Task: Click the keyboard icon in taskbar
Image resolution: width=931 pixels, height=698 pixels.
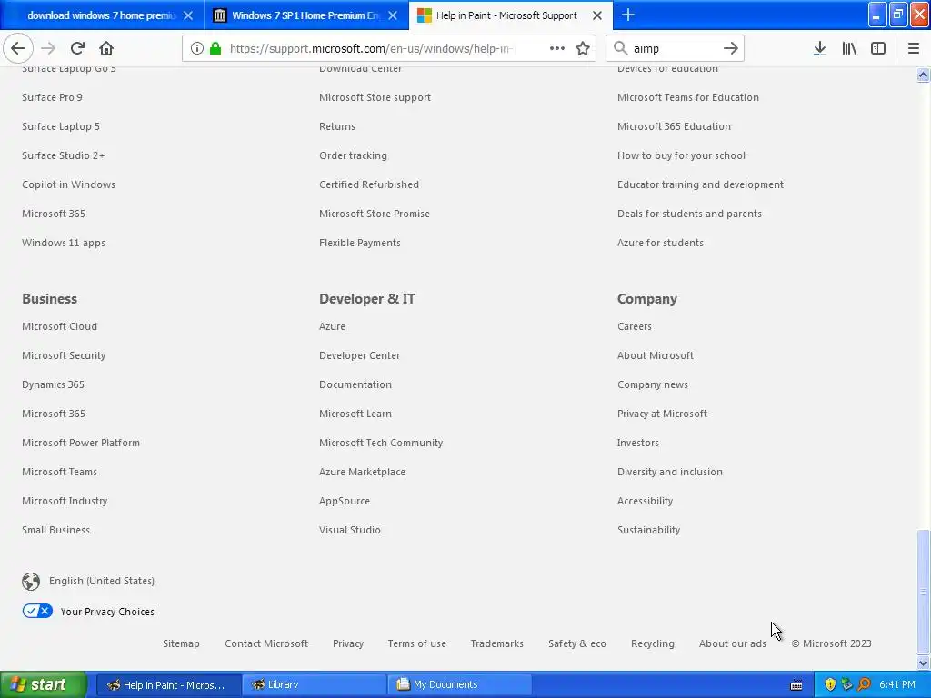Action: (x=796, y=685)
